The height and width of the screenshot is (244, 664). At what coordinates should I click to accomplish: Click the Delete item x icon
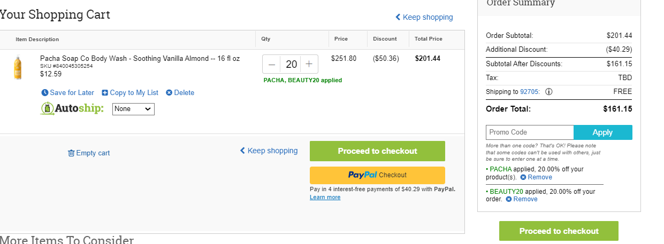point(169,93)
